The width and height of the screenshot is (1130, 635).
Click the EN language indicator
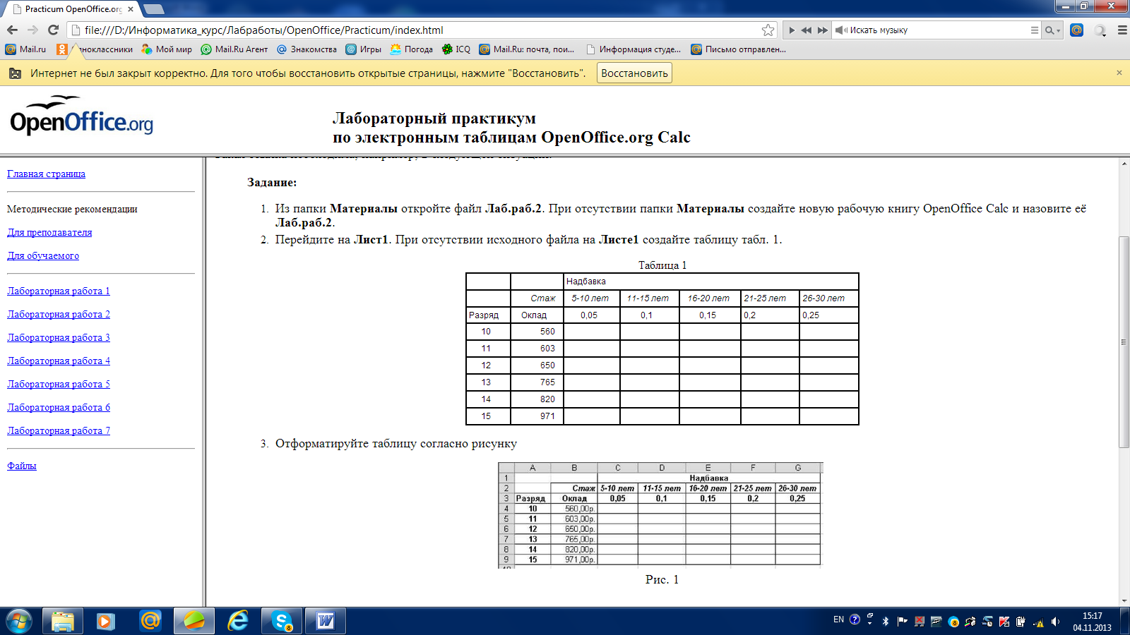tap(838, 619)
